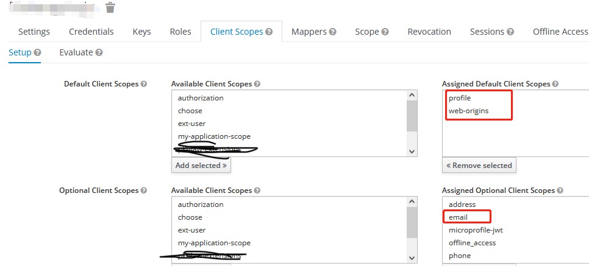Click help icon beside Setup subtab
589x266 pixels.
click(x=37, y=53)
